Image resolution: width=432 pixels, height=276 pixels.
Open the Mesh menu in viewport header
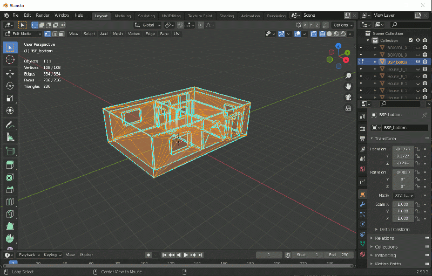click(117, 34)
